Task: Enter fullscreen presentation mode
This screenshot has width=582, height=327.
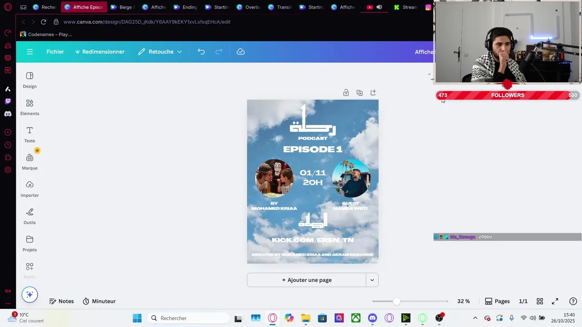Action: click(x=555, y=301)
